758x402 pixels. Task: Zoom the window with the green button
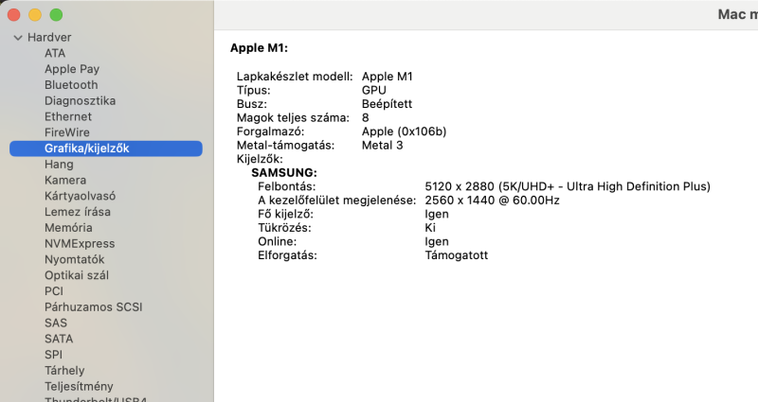pyautogui.click(x=56, y=15)
